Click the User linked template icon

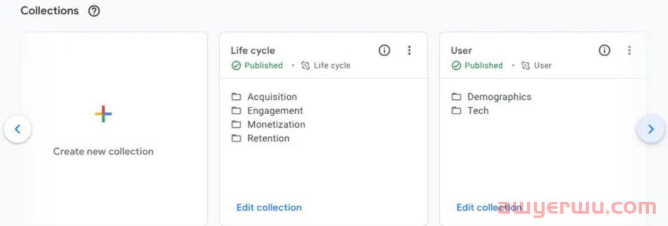[x=526, y=65]
